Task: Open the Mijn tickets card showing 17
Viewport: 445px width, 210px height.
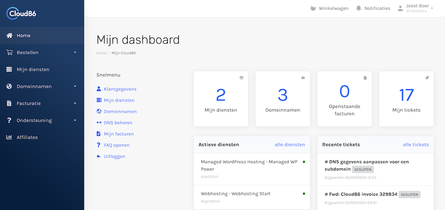Action: pyautogui.click(x=406, y=99)
